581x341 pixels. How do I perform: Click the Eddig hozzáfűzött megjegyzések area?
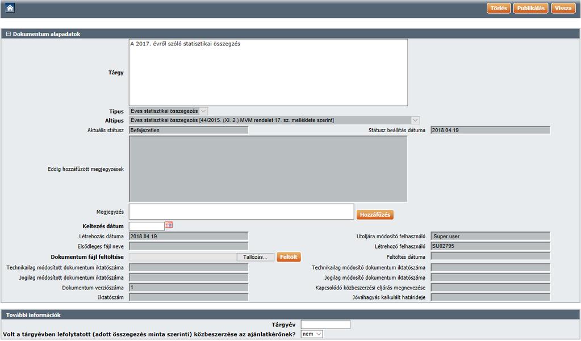[x=268, y=169]
